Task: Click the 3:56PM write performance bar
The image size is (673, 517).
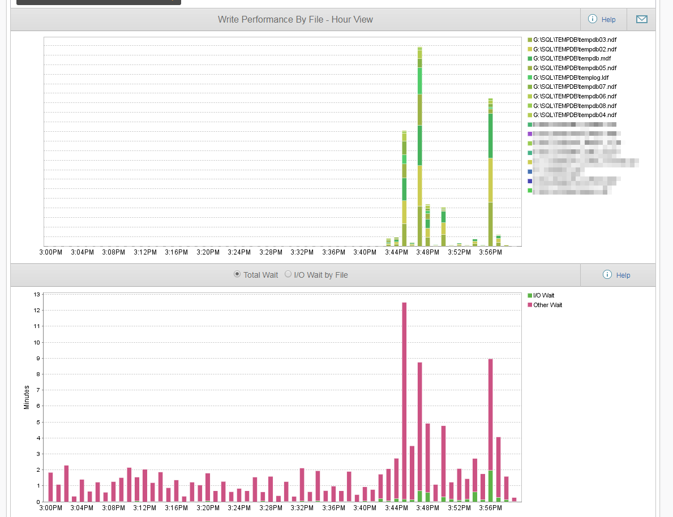Action: (x=491, y=172)
